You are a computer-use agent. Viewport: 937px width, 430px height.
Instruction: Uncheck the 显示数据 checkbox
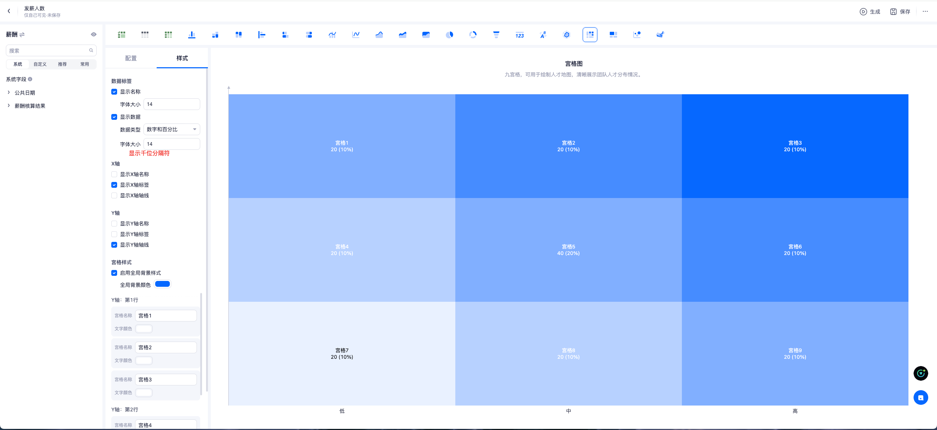(114, 117)
